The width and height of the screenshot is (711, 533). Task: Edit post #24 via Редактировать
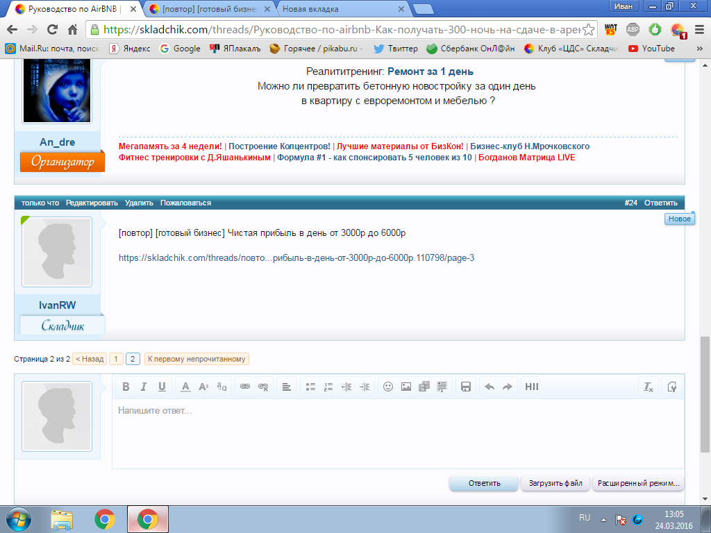(92, 203)
